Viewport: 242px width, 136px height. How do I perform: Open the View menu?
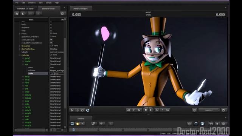[40, 3]
